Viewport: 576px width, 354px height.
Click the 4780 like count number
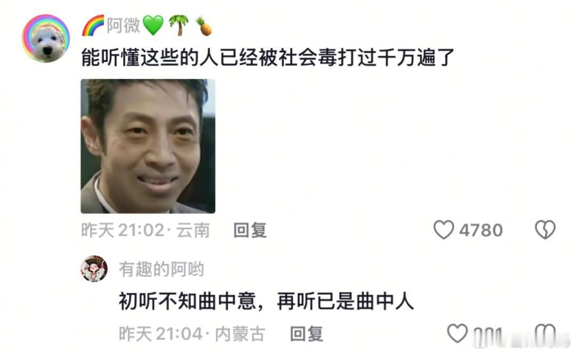481,230
